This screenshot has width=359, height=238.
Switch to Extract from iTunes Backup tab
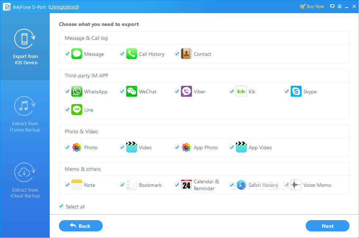click(25, 114)
